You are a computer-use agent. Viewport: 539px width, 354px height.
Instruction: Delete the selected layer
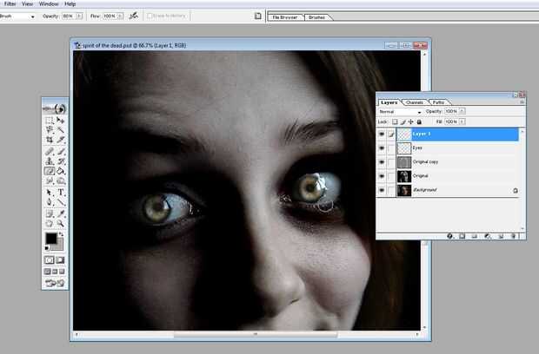[x=513, y=236]
